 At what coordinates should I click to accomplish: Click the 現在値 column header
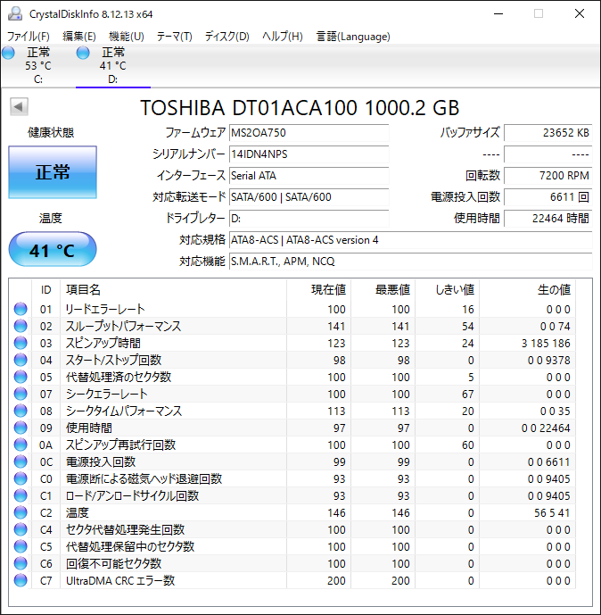coord(318,290)
